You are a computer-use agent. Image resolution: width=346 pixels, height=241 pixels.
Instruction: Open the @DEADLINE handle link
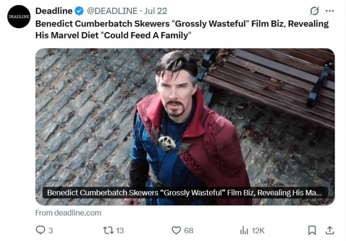click(x=112, y=11)
